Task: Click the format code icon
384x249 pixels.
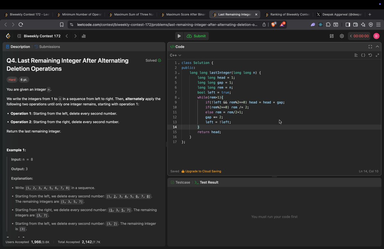Action: [356, 55]
